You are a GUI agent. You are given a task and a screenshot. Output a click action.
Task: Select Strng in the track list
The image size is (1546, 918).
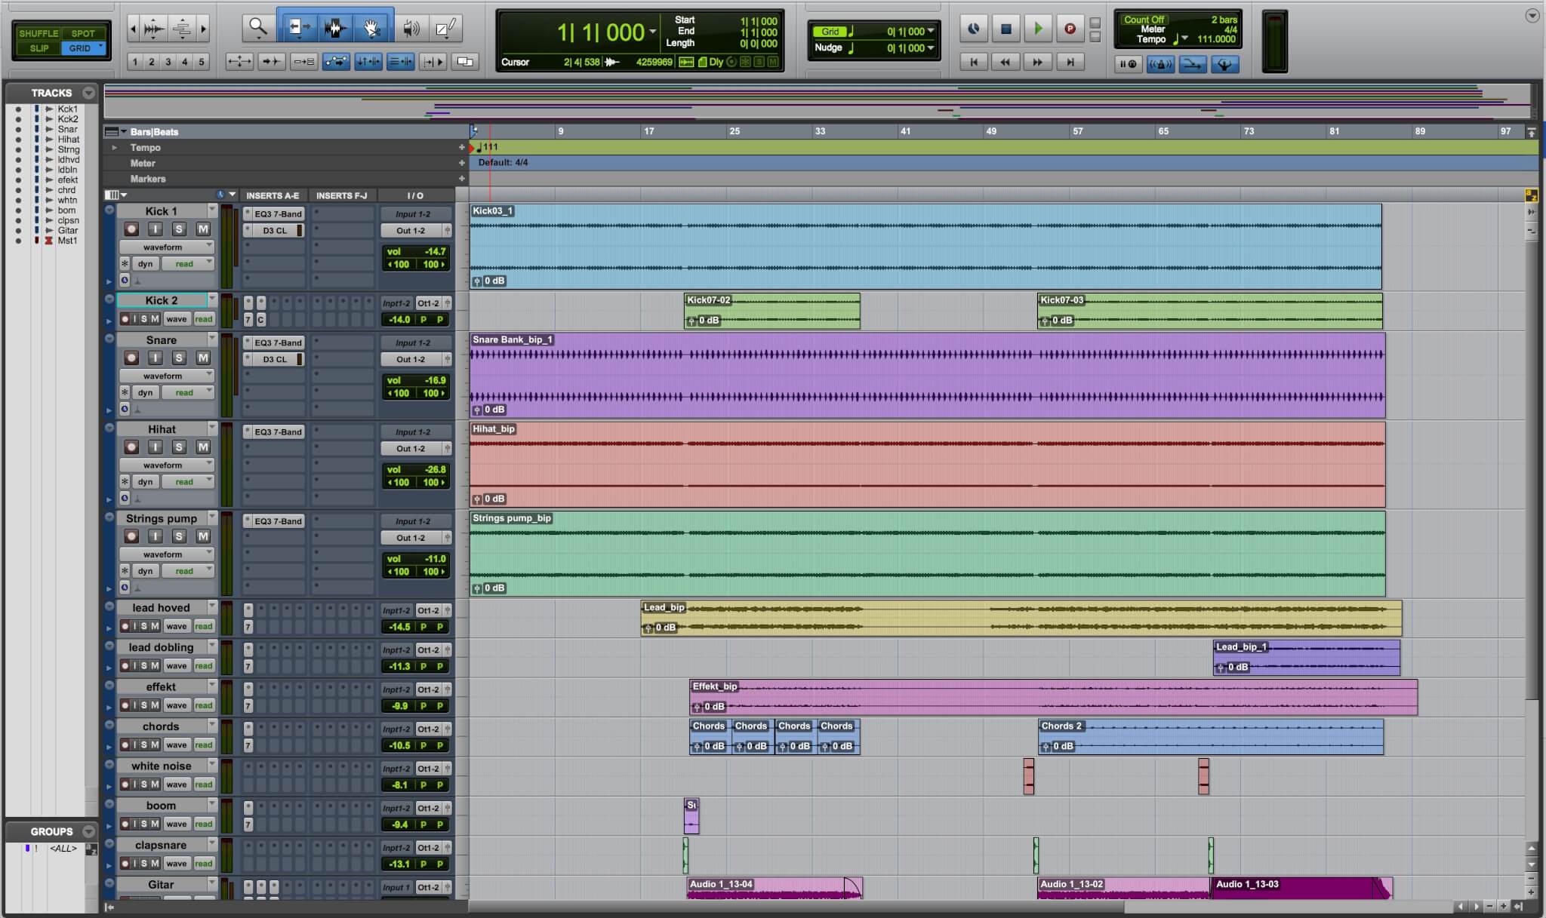(68, 149)
